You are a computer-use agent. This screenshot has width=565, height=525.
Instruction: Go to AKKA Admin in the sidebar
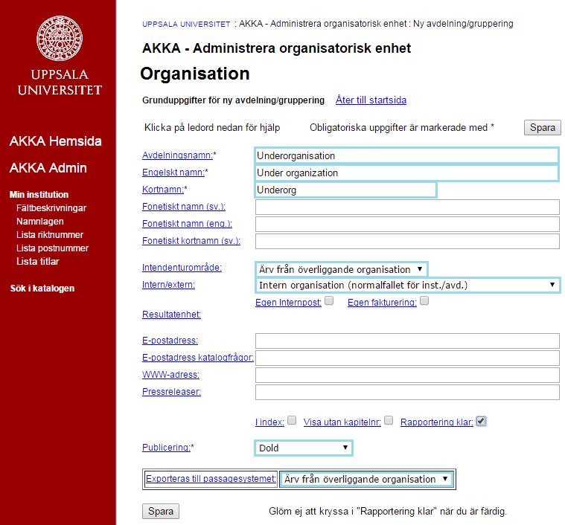(x=48, y=168)
